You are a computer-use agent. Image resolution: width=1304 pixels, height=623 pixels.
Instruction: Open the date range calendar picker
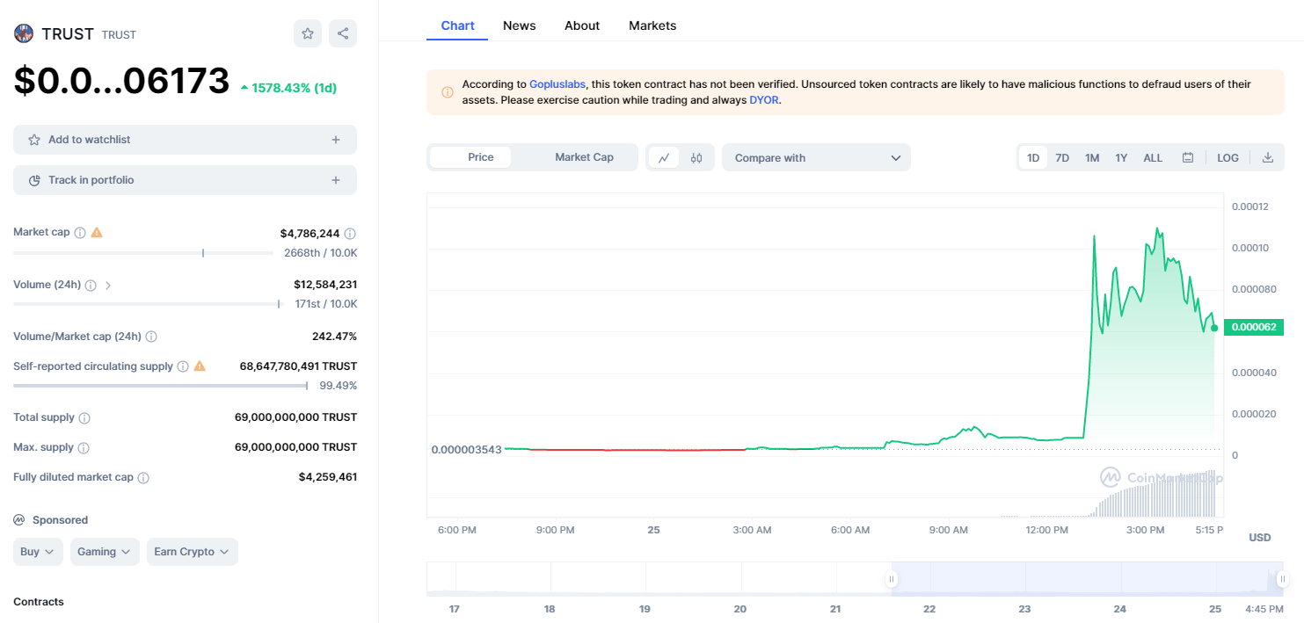tap(1187, 157)
